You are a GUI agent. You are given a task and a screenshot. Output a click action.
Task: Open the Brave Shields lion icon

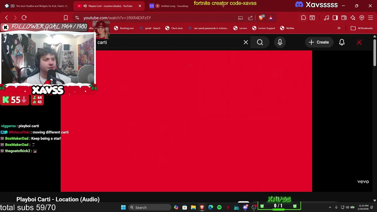261,18
